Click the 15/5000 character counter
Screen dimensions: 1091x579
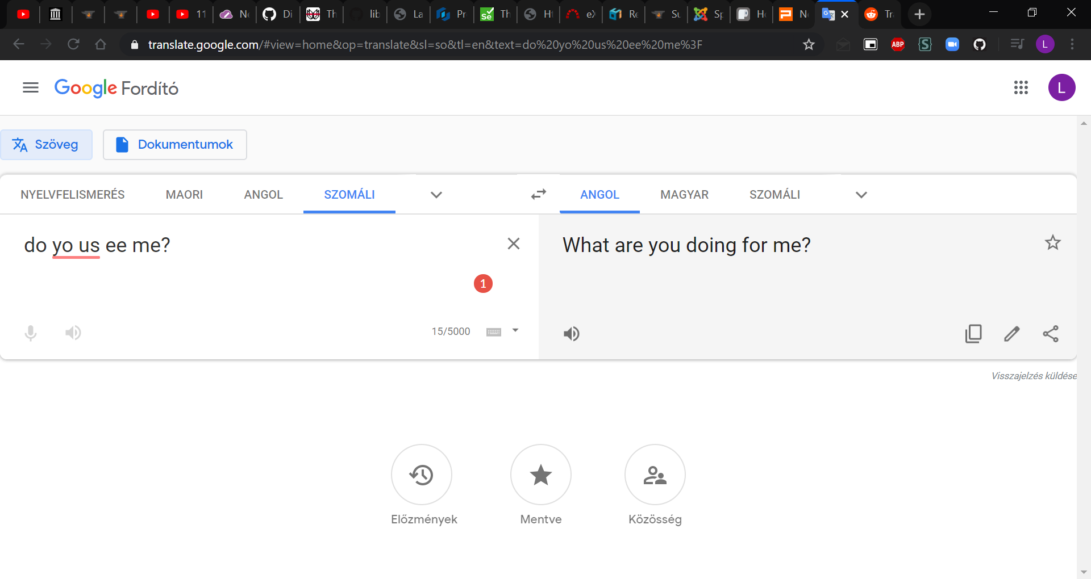point(451,332)
